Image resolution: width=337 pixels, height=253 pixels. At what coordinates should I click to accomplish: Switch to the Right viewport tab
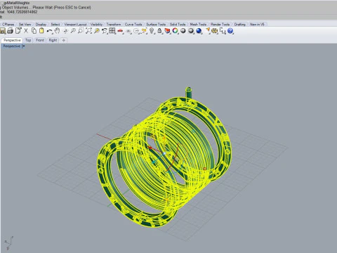53,40
